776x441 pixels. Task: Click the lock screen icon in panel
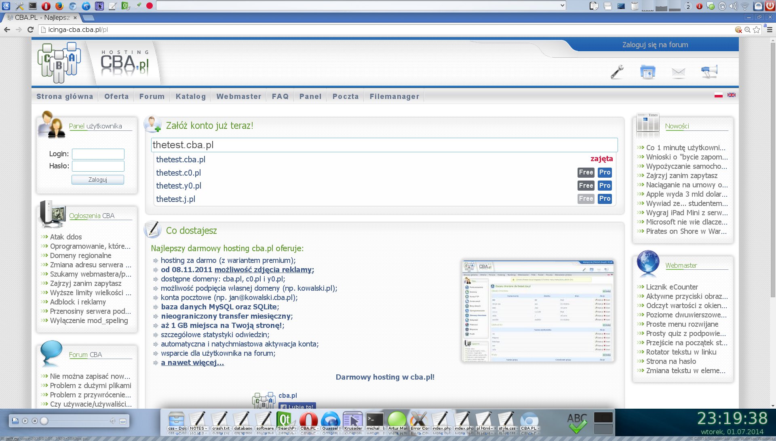(759, 6)
